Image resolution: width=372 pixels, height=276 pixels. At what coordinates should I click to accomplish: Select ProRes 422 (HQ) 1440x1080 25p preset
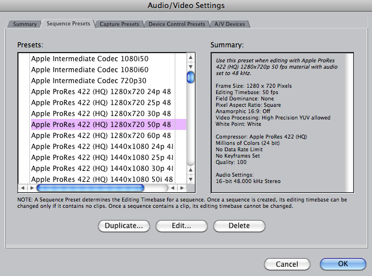coord(100,157)
